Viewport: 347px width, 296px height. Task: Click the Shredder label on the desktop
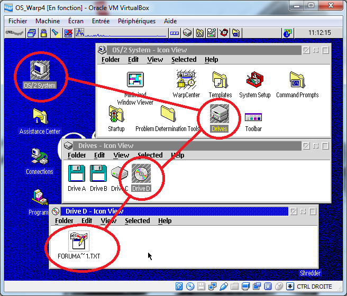tap(310, 273)
